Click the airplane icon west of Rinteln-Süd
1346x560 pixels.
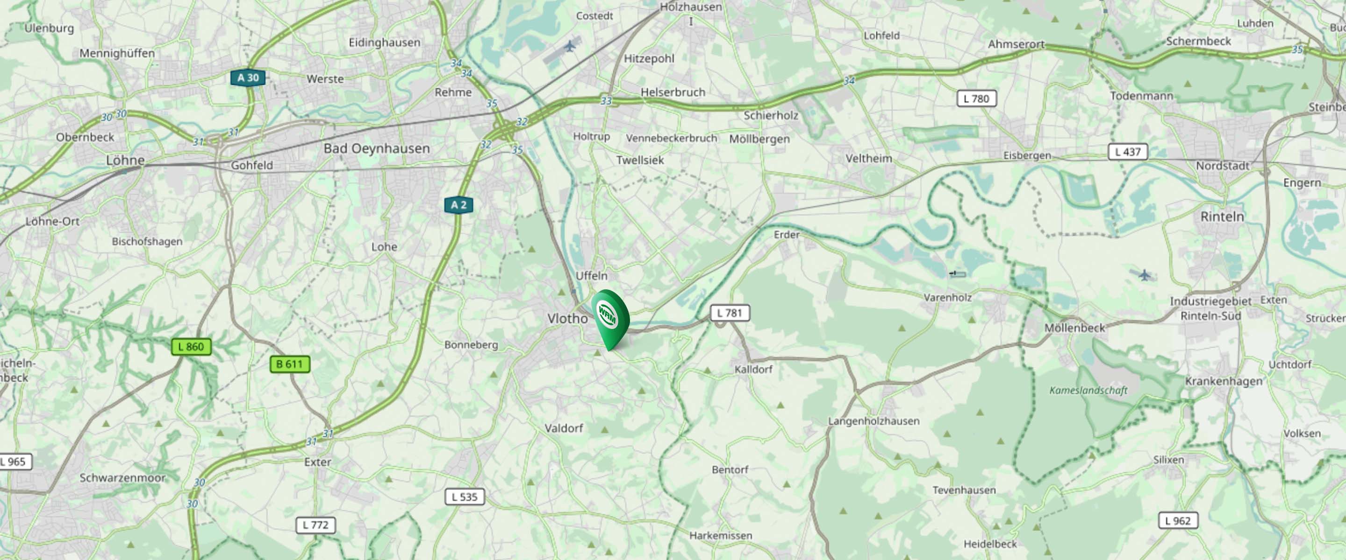1144,275
